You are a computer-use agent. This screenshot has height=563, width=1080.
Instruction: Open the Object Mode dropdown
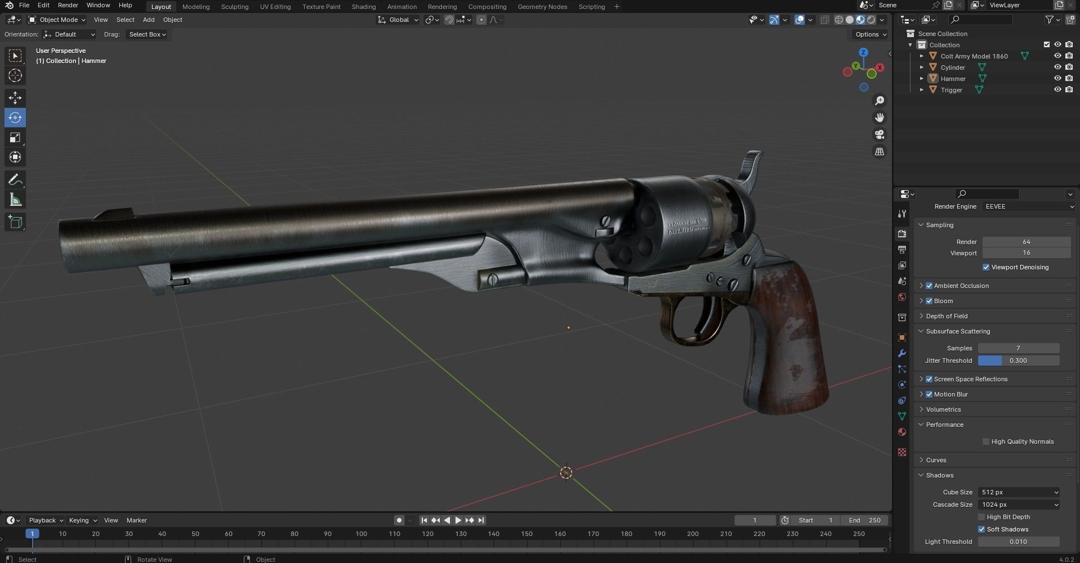57,20
